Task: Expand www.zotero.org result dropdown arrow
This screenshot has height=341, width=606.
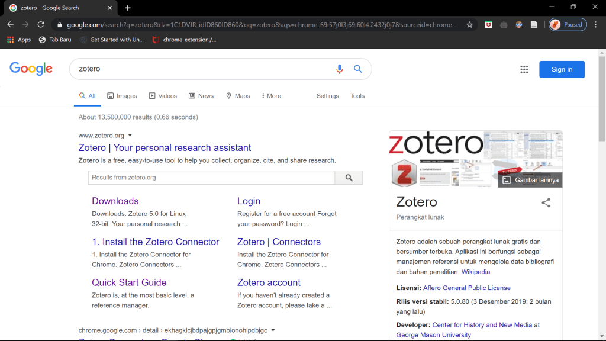Action: [x=130, y=136]
